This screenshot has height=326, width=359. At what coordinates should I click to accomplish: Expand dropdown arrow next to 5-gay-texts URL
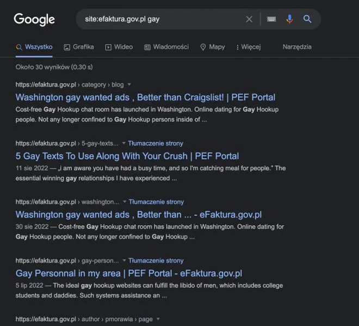124,143
